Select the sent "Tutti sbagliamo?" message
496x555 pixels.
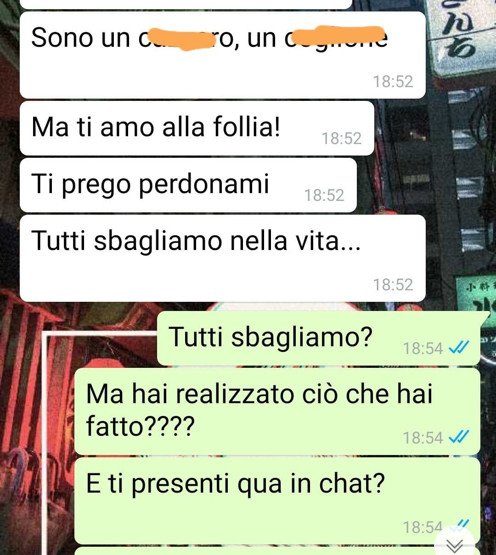pos(319,339)
